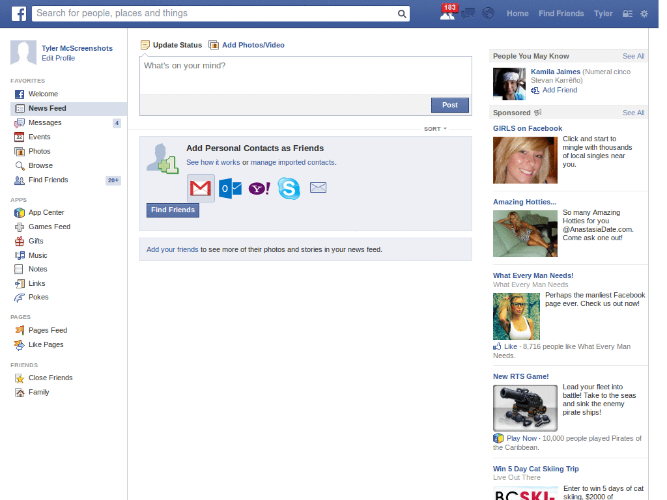Click the search magnifier icon
Image resolution: width=667 pixels, height=500 pixels.
401,14
